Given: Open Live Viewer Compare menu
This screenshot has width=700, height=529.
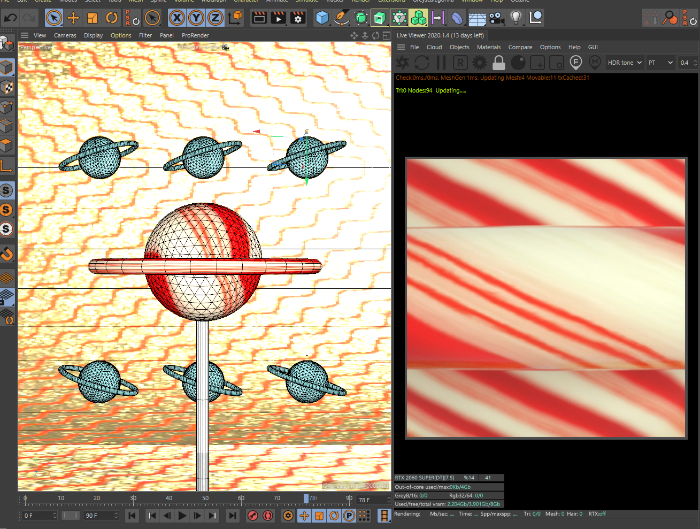Looking at the screenshot, I should tap(520, 47).
